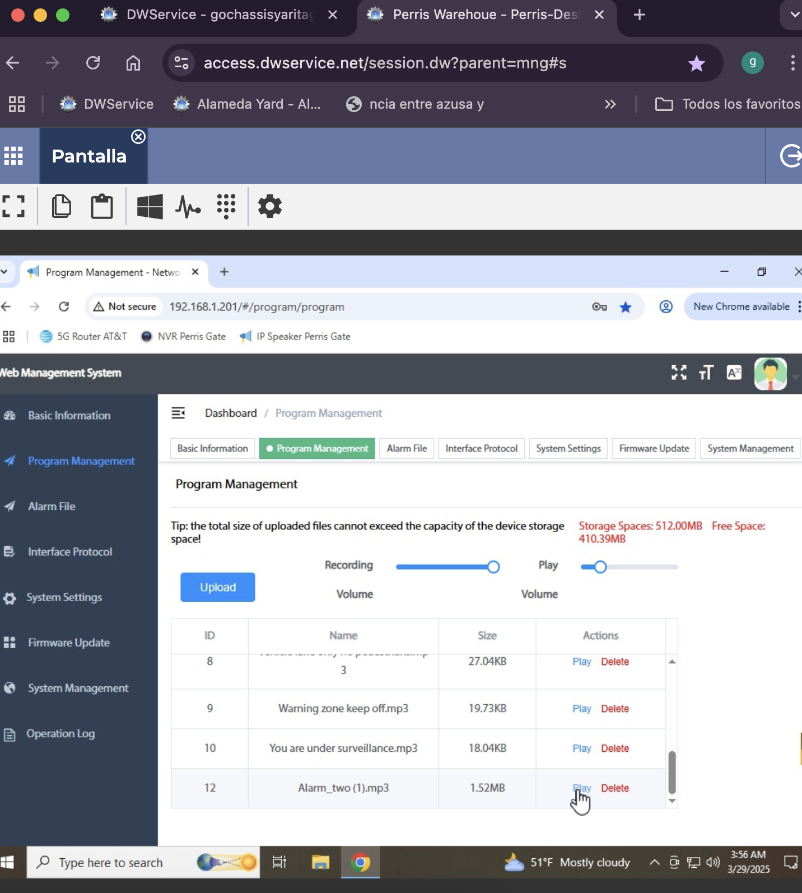Open File Explorer from the taskbar
Image resolution: width=802 pixels, height=893 pixels.
coord(320,862)
